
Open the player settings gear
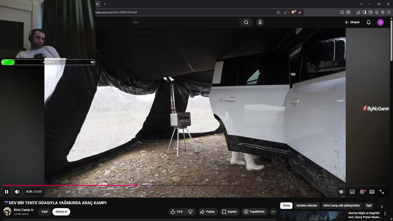coord(362,192)
